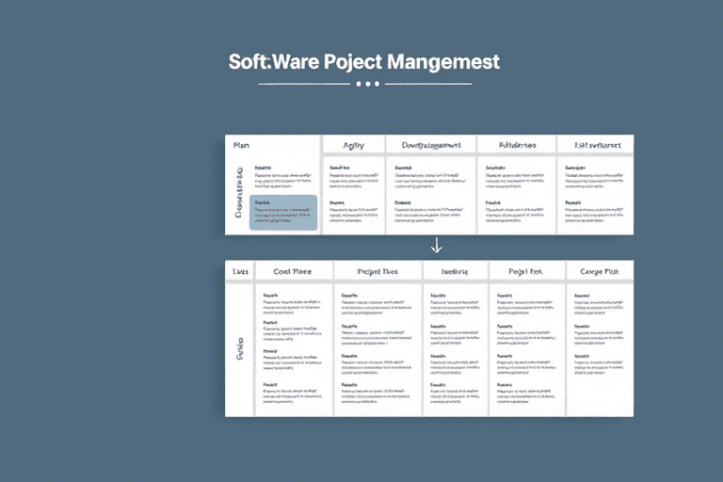Click the down arrow between the two tables
This screenshot has width=723, height=482.
click(436, 247)
